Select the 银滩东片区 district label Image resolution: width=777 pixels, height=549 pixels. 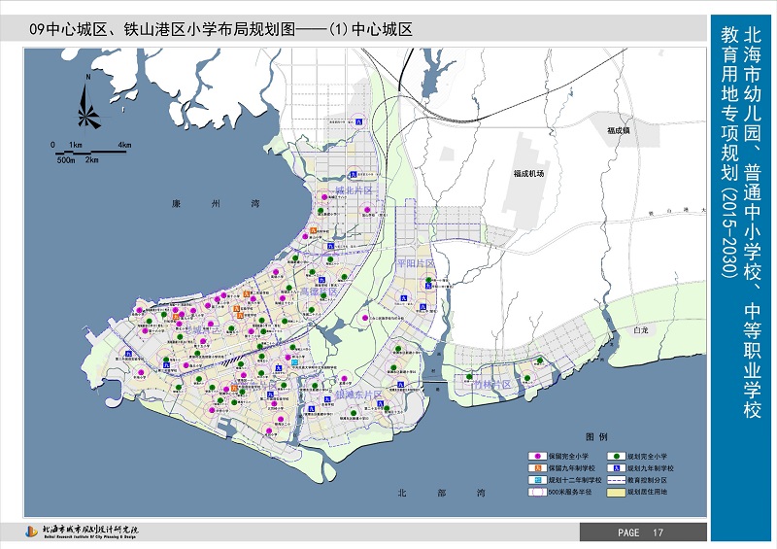(361, 395)
